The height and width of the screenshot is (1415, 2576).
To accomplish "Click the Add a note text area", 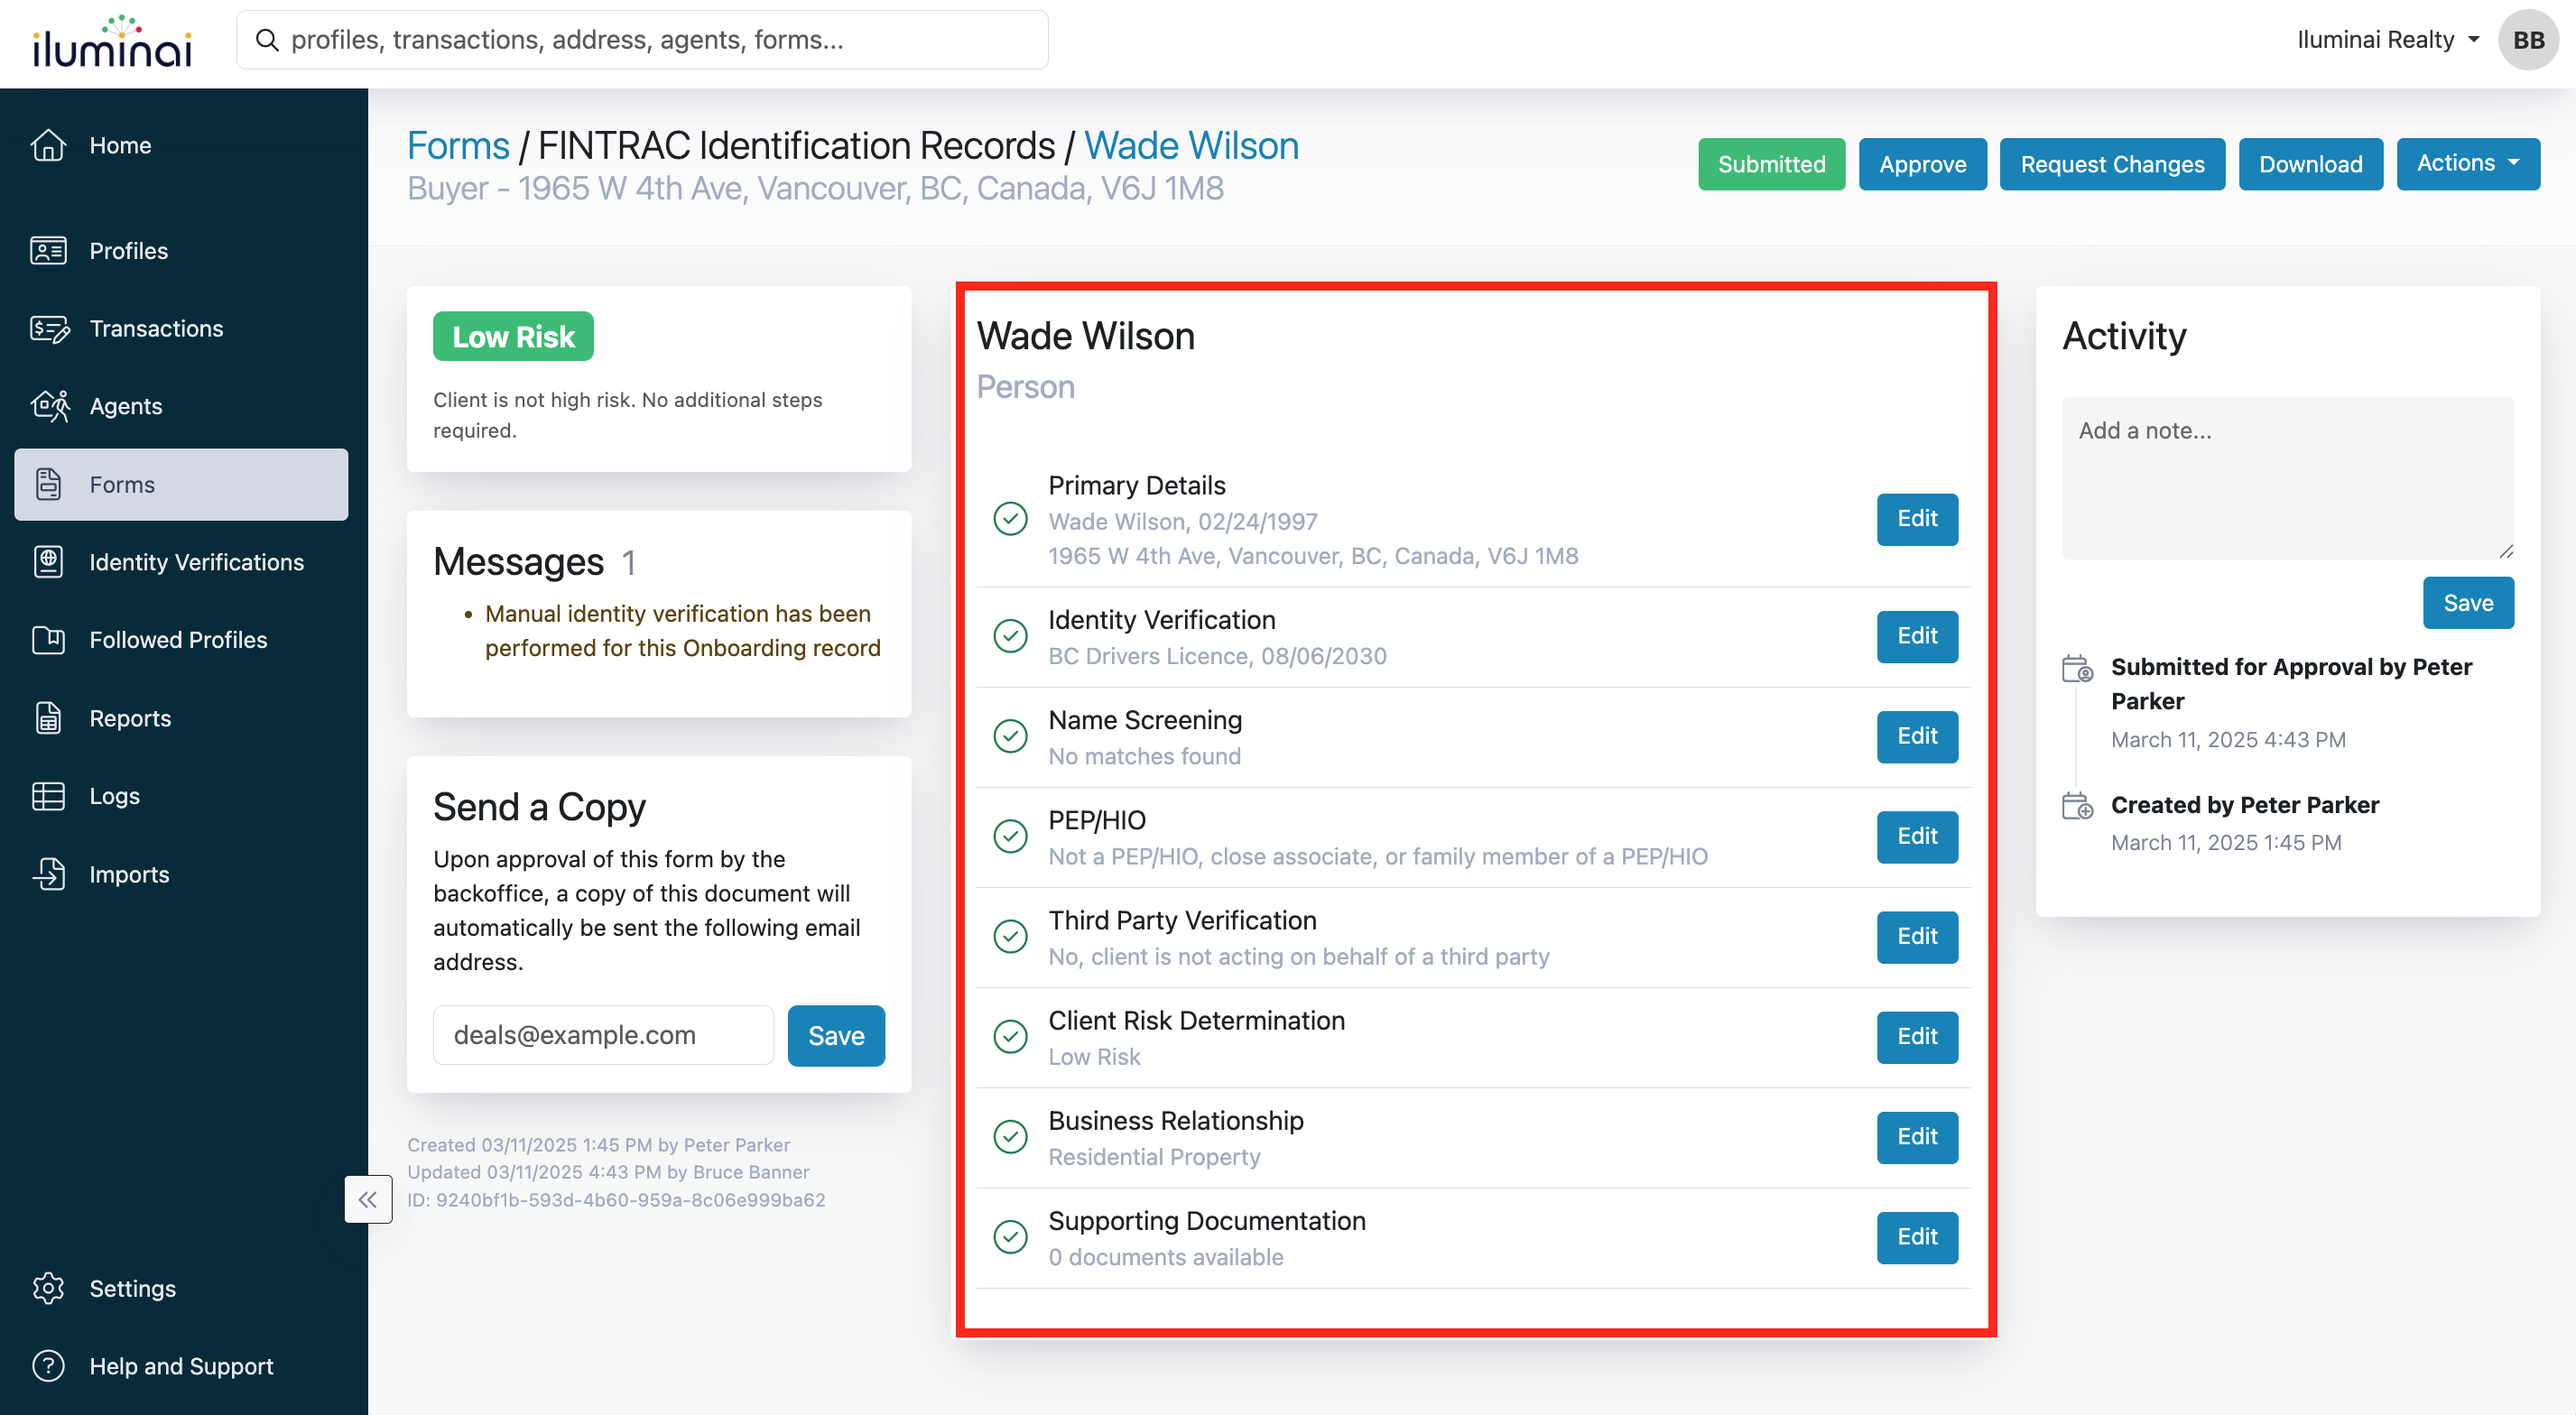I will coord(2286,477).
